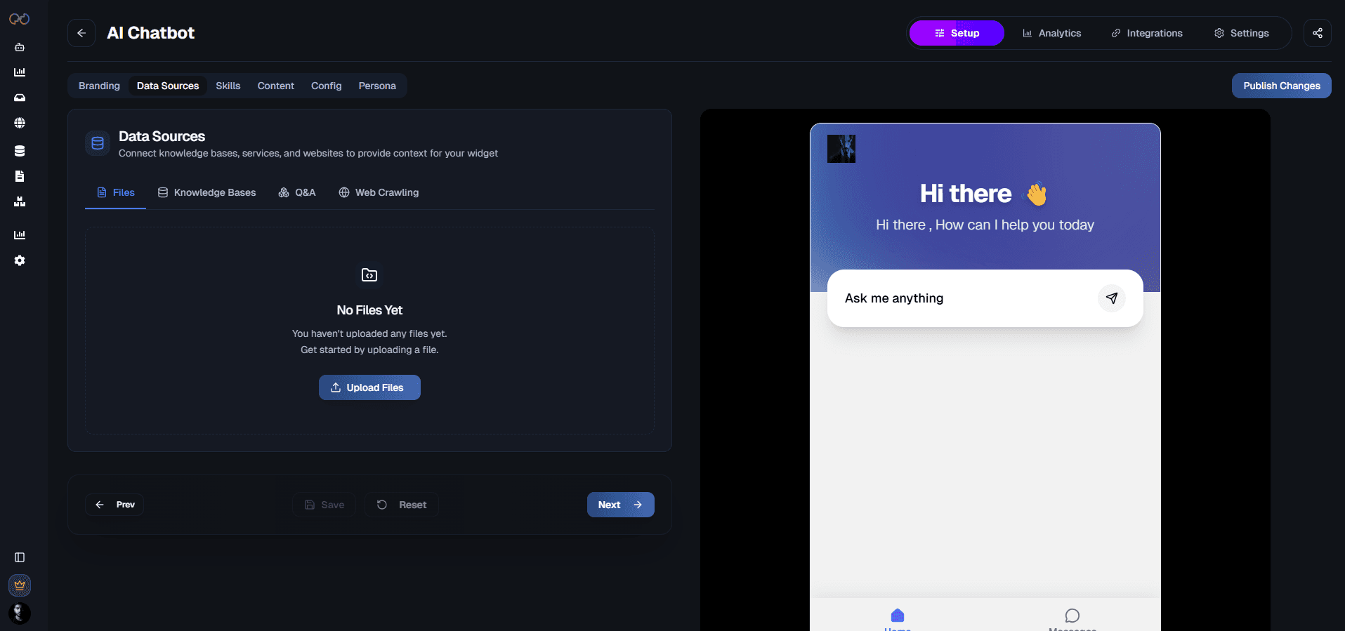Click 'Get started by uploading a file.' text
Viewport: 1345px width, 631px height.
click(x=369, y=350)
